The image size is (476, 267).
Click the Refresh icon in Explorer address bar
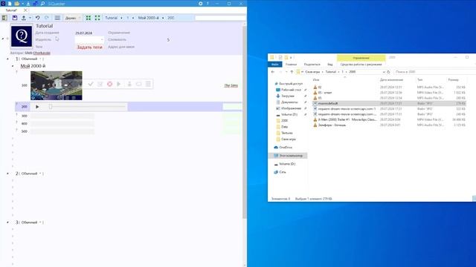tap(388, 72)
